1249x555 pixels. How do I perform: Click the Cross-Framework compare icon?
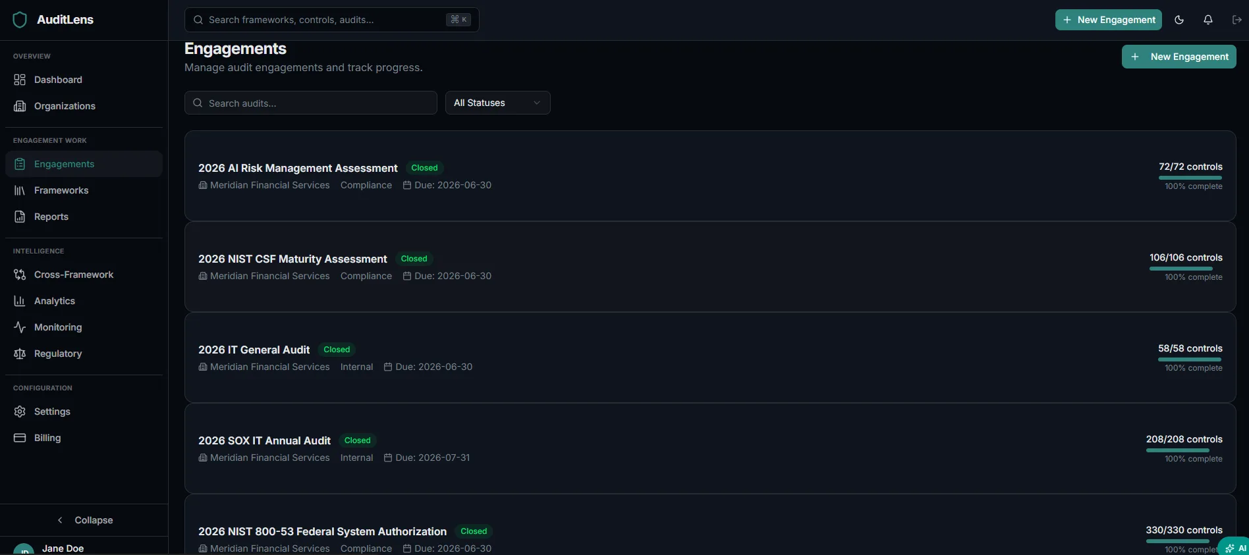(x=20, y=275)
